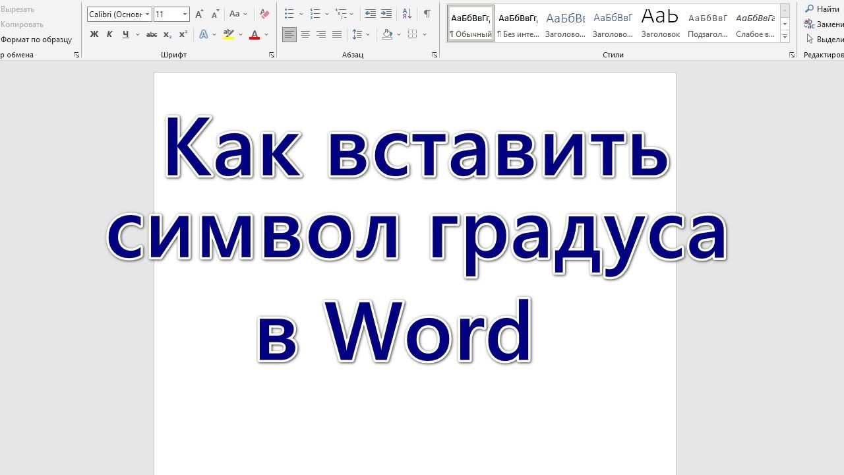Click Копировать in the clipboard group
Screen dimensions: 844x475
point(22,24)
